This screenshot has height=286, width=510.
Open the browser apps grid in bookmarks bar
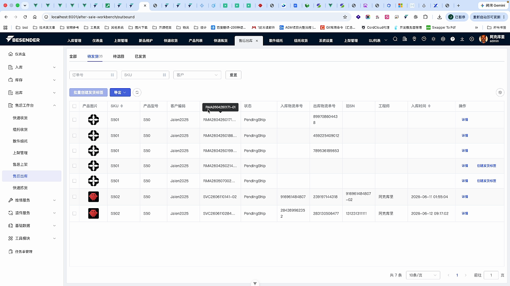tap(5, 27)
